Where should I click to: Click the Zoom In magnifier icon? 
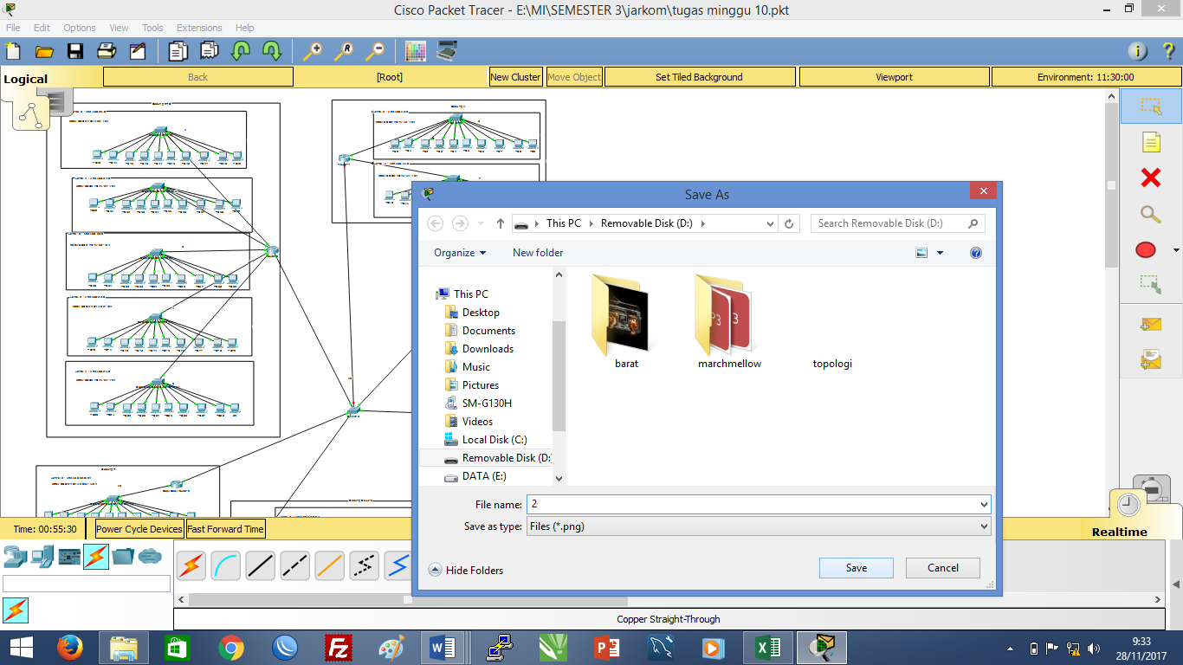312,51
